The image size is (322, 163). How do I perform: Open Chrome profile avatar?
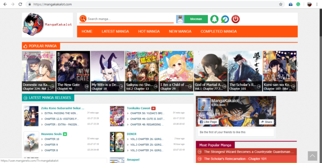coord(309,4)
